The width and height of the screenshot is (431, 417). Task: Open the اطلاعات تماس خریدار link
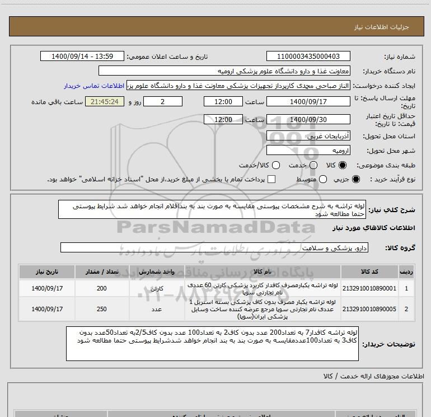[94, 86]
